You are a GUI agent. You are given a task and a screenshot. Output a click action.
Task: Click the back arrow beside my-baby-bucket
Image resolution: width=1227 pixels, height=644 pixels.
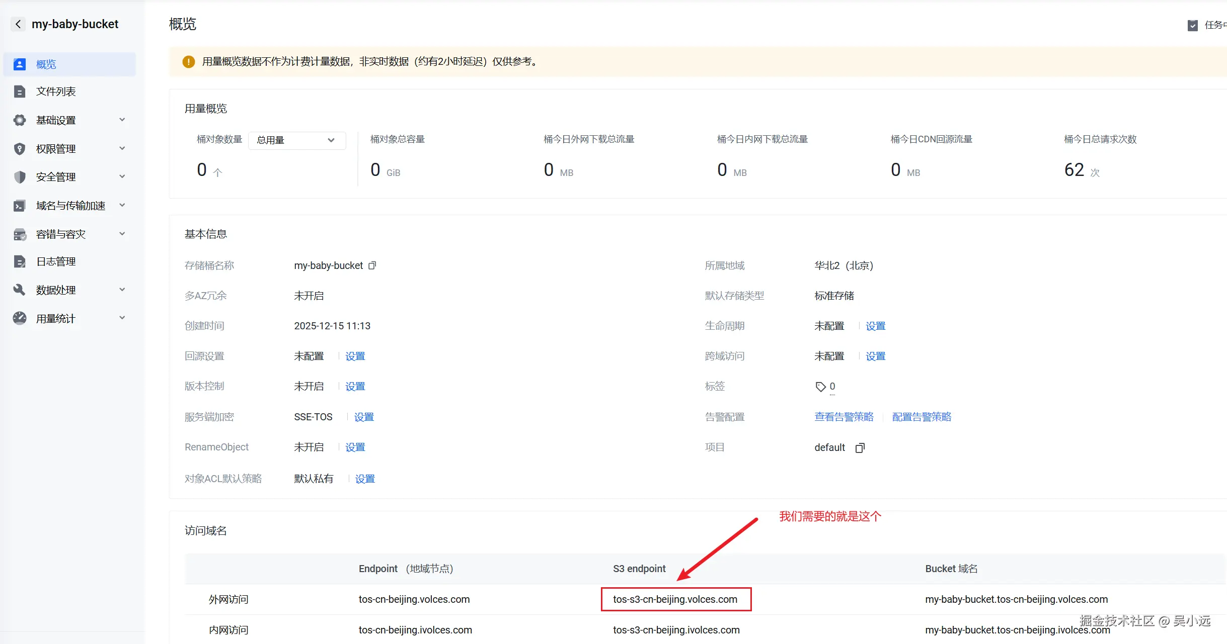click(18, 24)
